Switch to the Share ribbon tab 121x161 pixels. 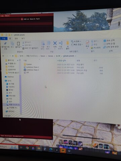(16, 38)
